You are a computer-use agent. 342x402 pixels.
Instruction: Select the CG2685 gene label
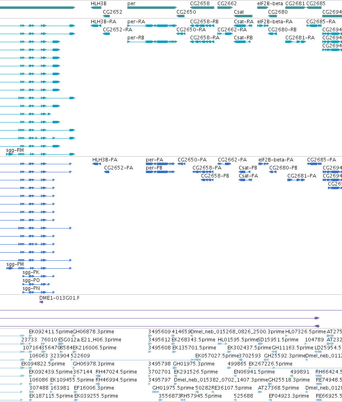316,4
